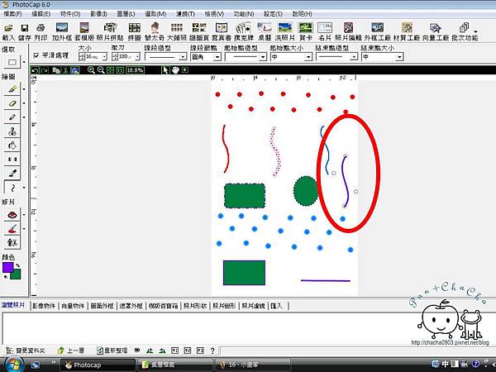This screenshot has width=496, height=372.
Task: Switch to Photocap taskbar button
Action: 98,365
